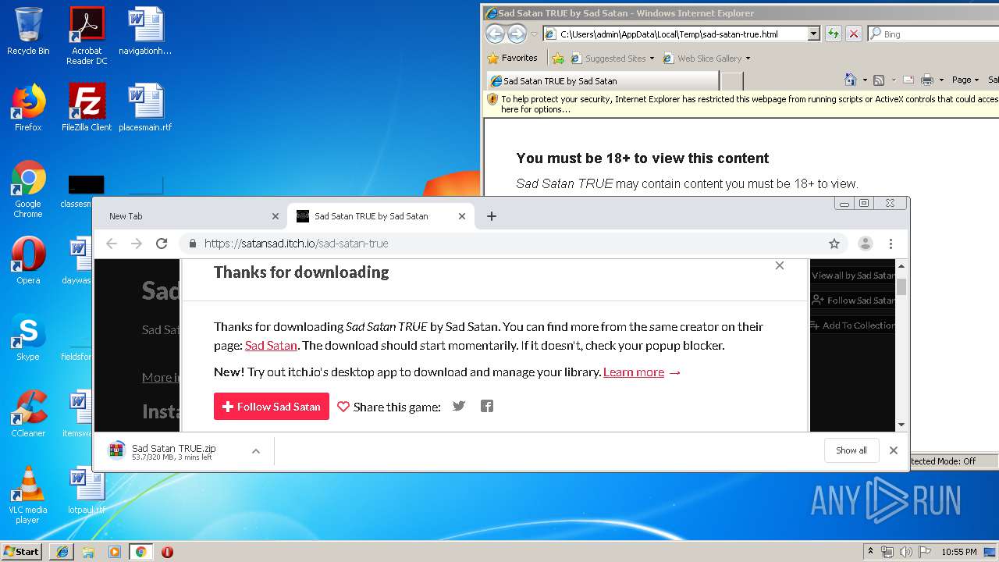Click Show all downloads button
The width and height of the screenshot is (999, 562).
coord(851,450)
